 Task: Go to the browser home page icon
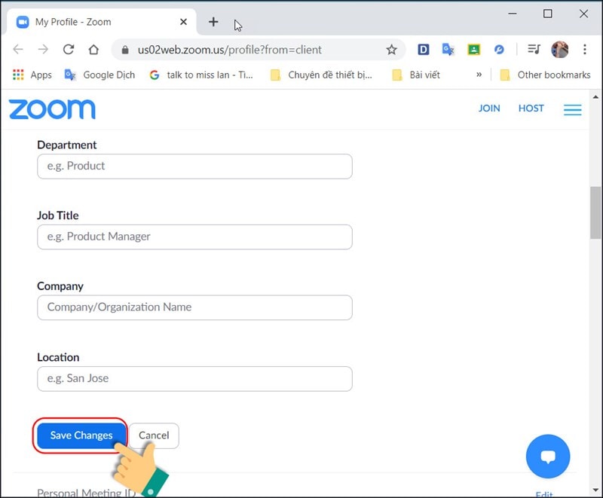[x=93, y=50]
